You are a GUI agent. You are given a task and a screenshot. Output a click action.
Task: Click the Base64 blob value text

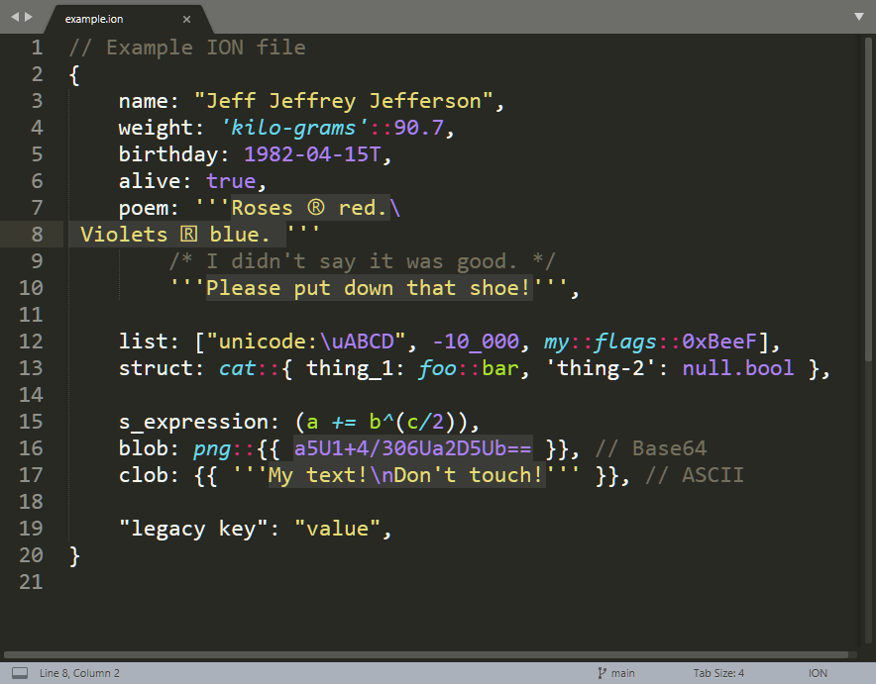(x=413, y=448)
